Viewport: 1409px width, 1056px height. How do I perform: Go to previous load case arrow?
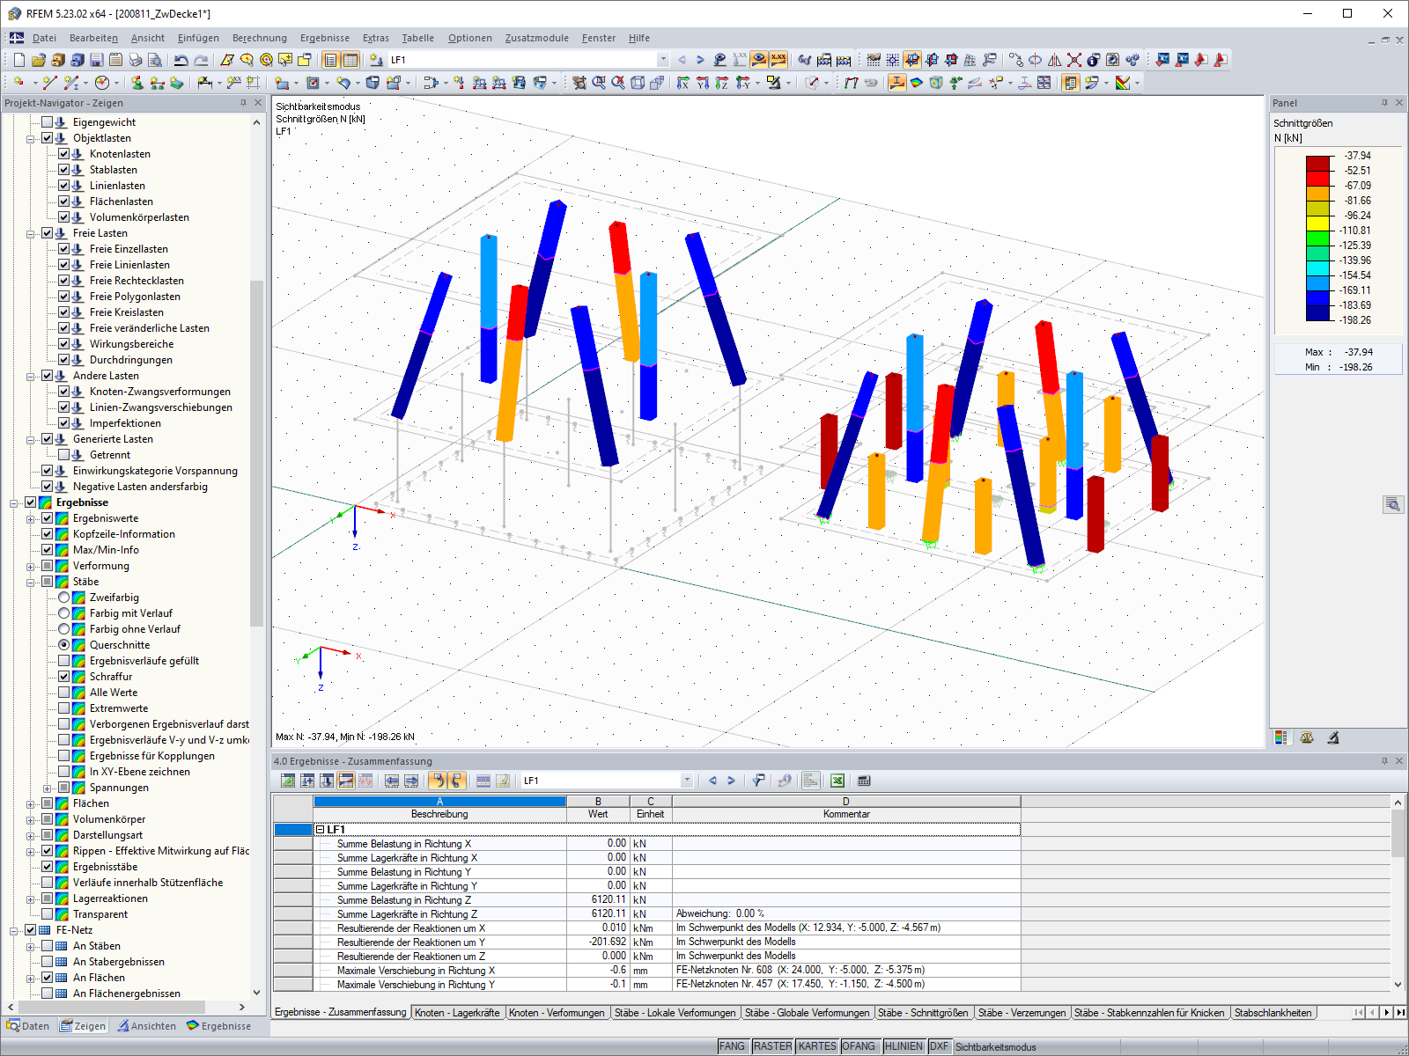[682, 60]
